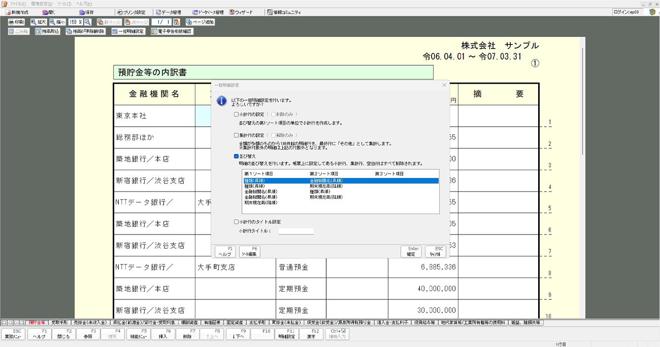660x347 pixels.
Task: Switch to the 受取手形 sheet tab
Action: [x=59, y=322]
